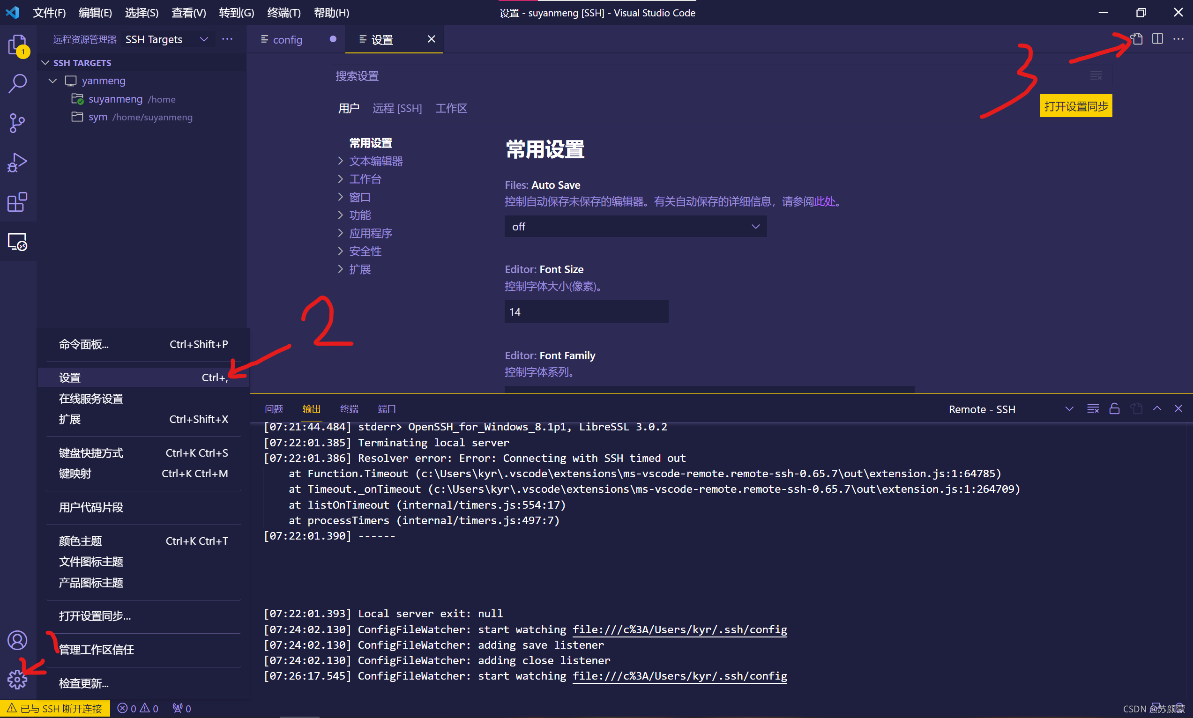Choose 管理工作区信任 from the manage menu
This screenshot has height=718, width=1193.
click(144, 650)
